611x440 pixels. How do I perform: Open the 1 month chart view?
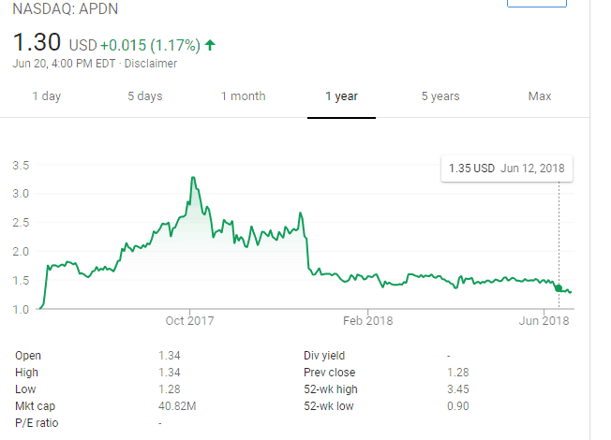(x=243, y=96)
